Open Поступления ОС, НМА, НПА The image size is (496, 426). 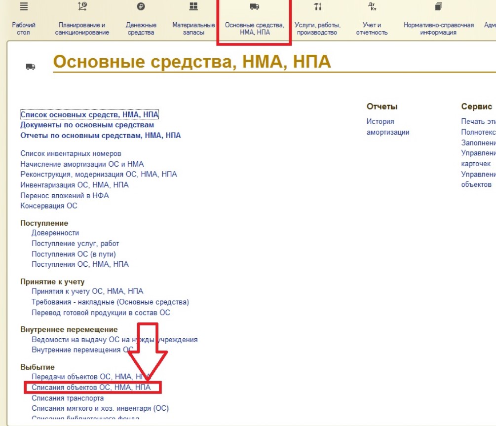(80, 264)
